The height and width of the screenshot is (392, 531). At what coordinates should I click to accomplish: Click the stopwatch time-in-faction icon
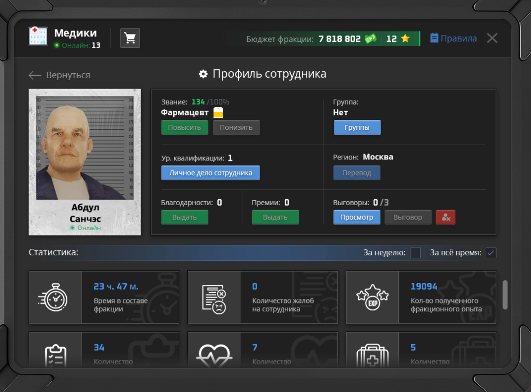pos(55,297)
